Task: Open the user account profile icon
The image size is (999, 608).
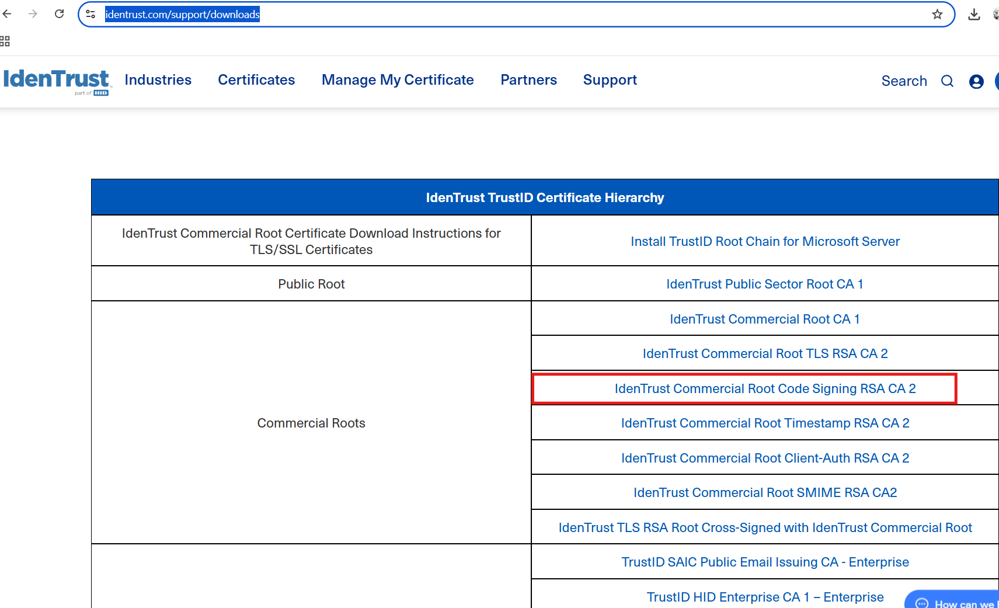Action: click(x=976, y=81)
